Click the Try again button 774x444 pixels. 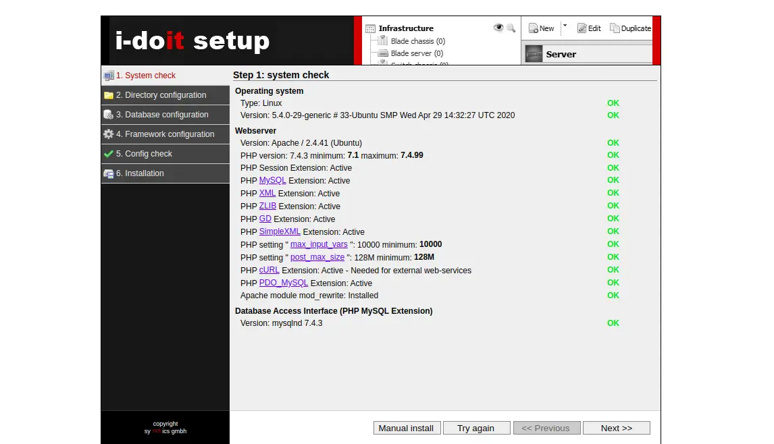(x=476, y=428)
